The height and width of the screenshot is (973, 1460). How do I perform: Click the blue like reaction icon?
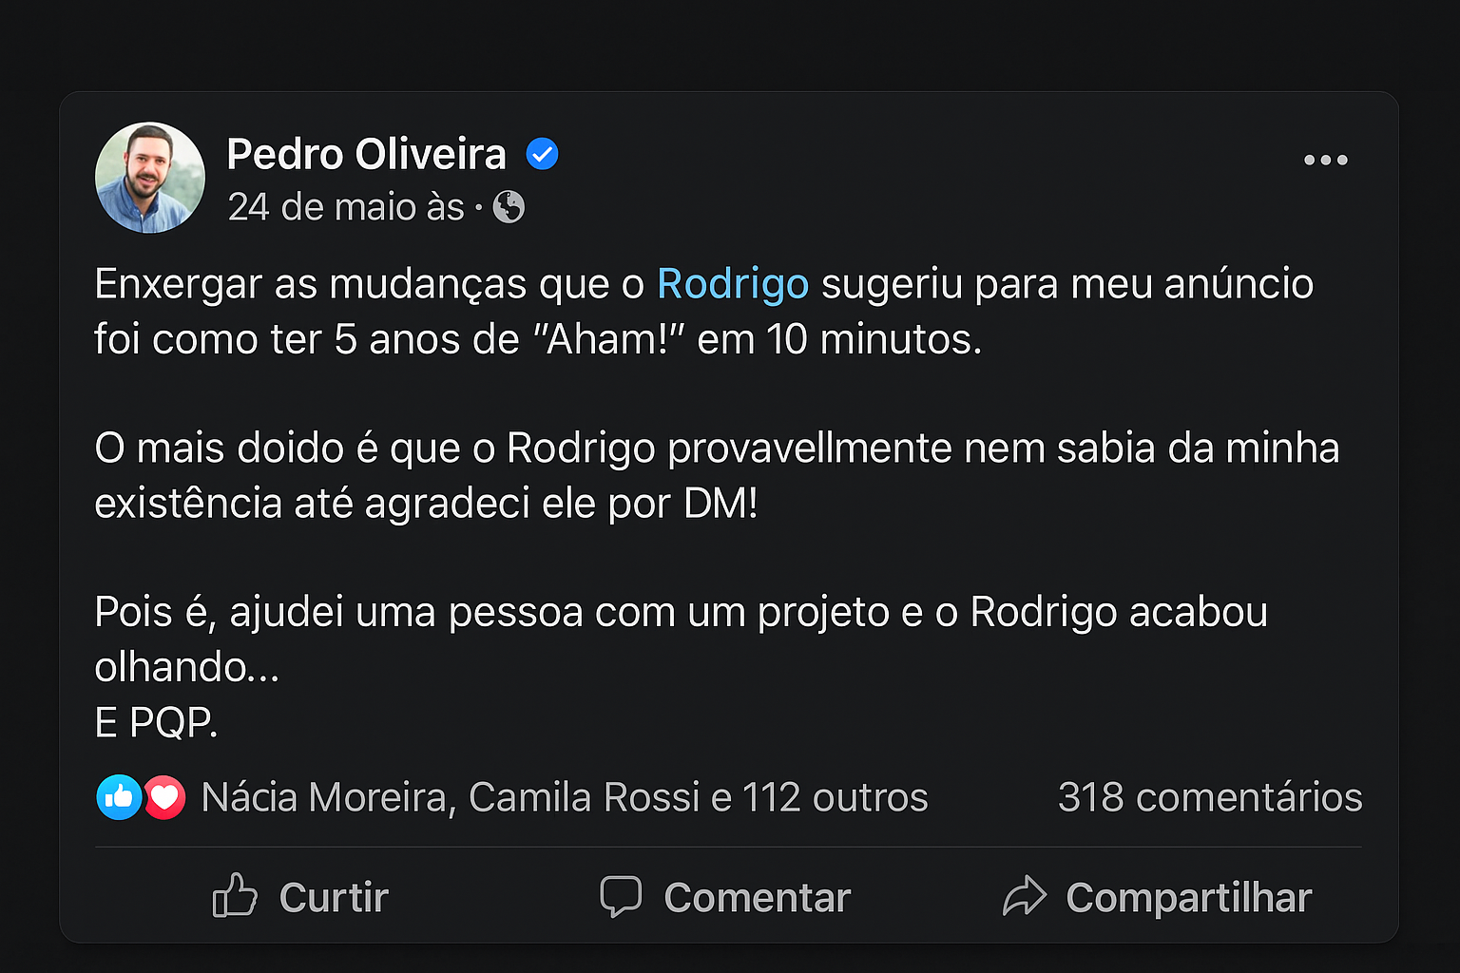(x=119, y=797)
